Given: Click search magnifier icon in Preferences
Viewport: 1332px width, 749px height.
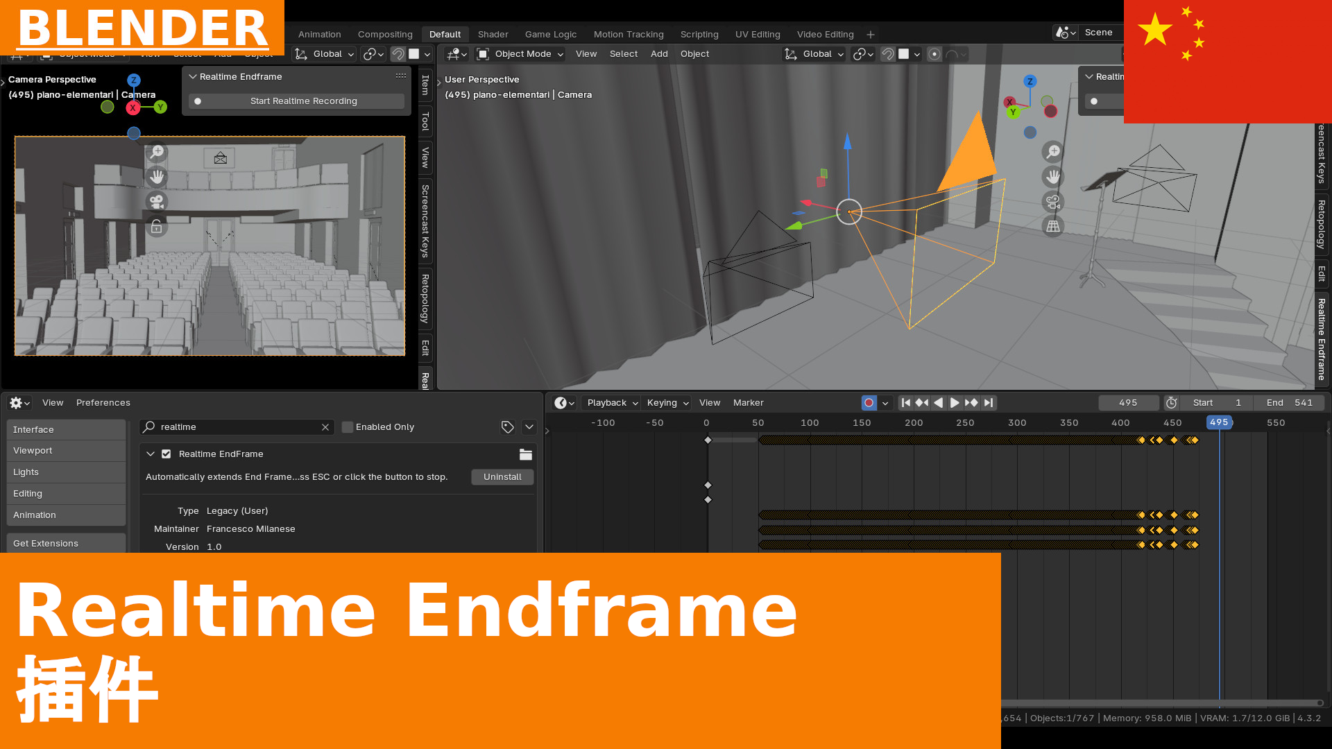Looking at the screenshot, I should 148,427.
